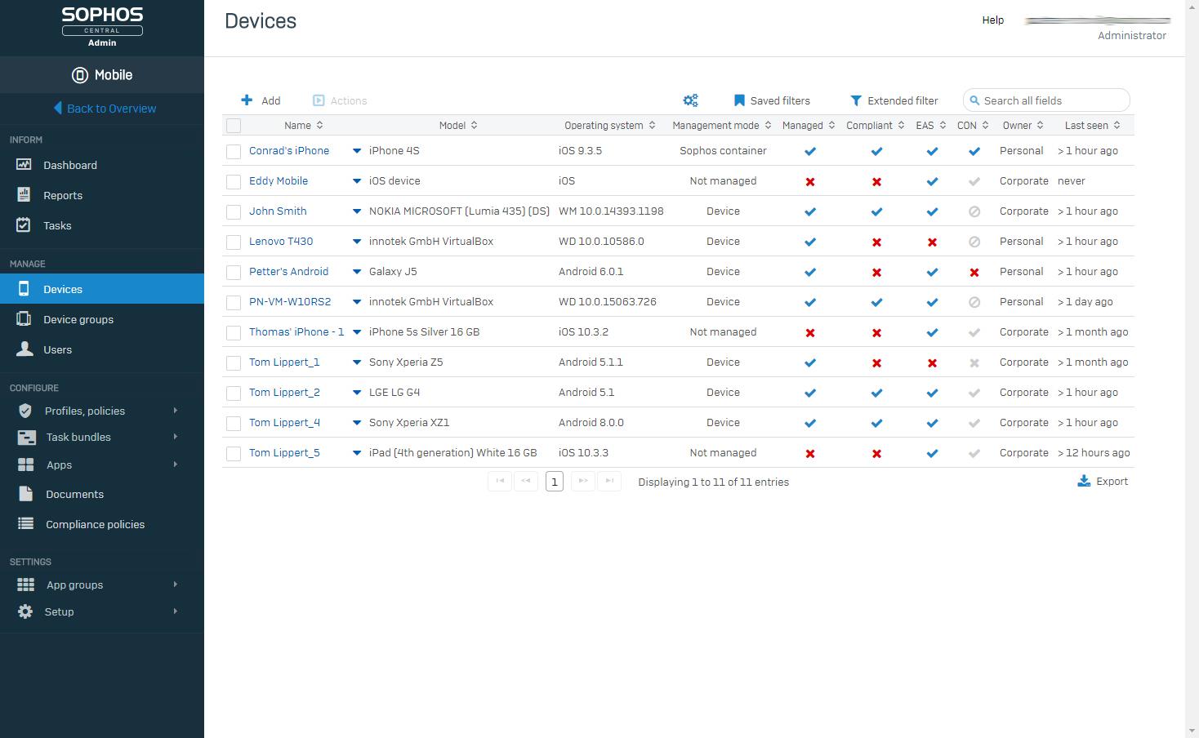Select checkbox for John Smith
Image resolution: width=1199 pixels, height=738 pixels.
point(234,211)
